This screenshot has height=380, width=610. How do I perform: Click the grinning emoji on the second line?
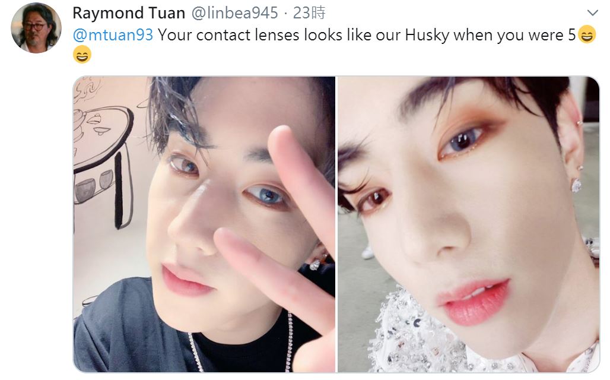tap(82, 55)
